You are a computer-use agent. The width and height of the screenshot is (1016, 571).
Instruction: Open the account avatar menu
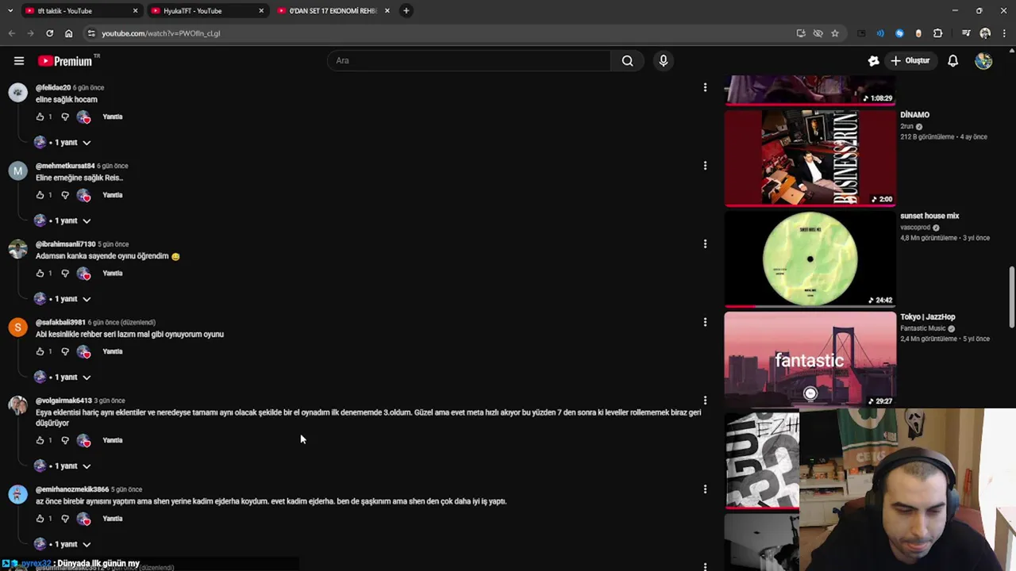point(983,60)
